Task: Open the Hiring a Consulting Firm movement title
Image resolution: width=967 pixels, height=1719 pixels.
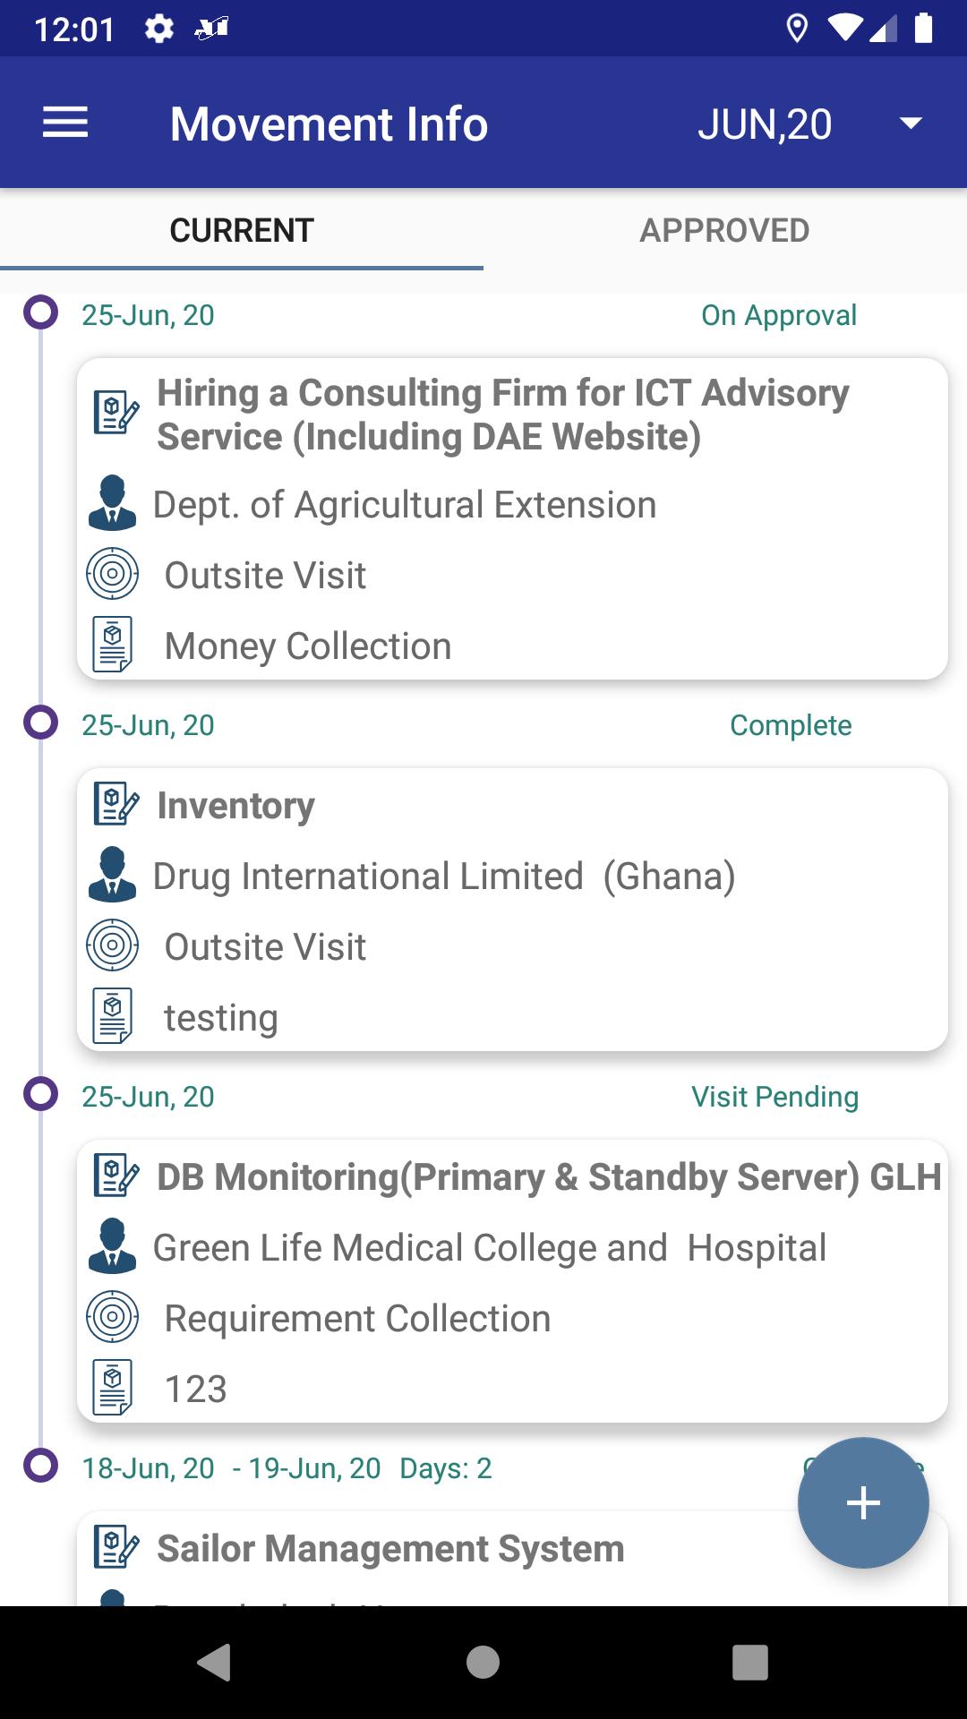Action: click(x=503, y=415)
